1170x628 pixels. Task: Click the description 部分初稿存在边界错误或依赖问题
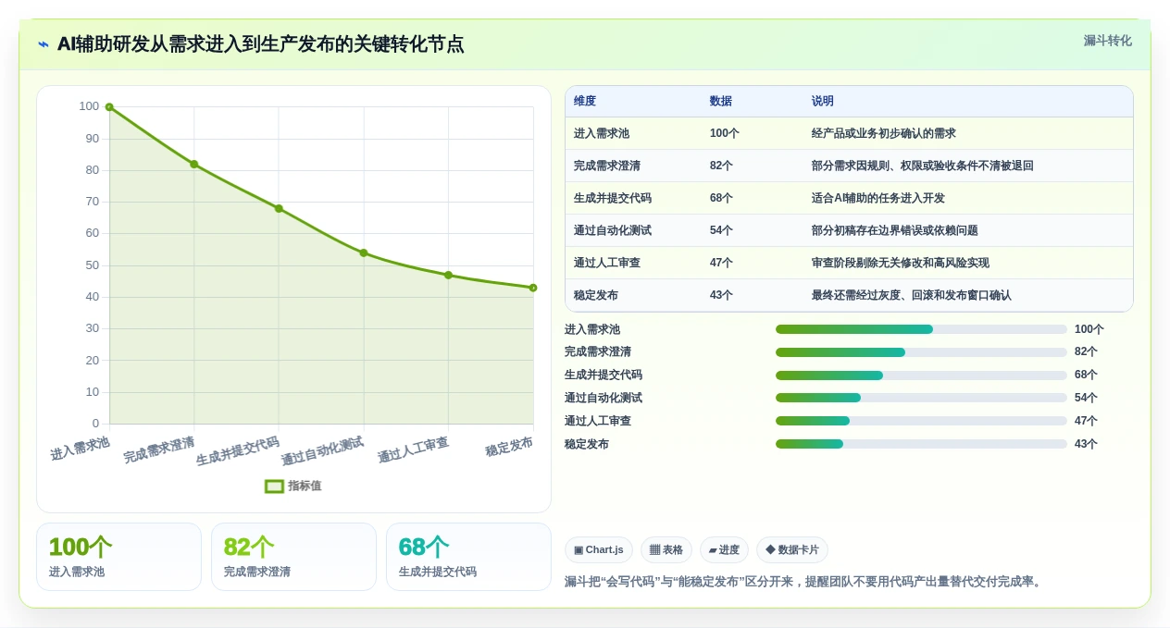895,230
